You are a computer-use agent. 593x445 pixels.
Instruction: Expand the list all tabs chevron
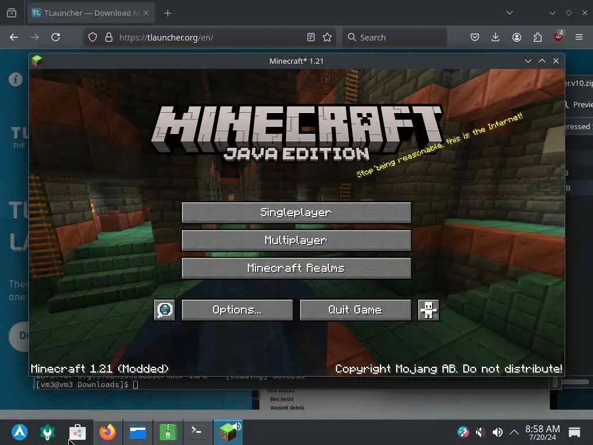coord(510,13)
